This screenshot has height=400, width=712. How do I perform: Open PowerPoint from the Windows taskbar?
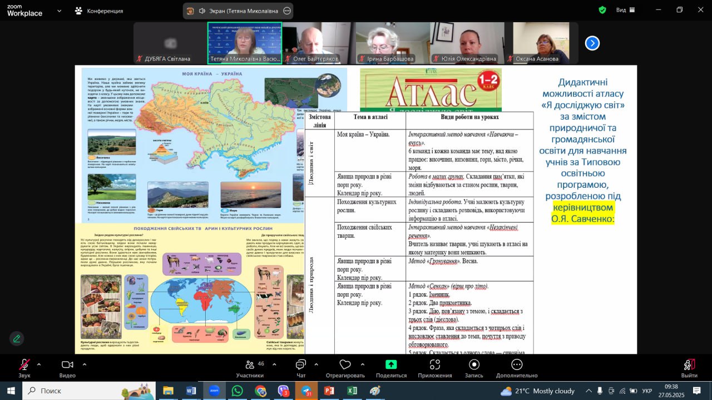(329, 391)
